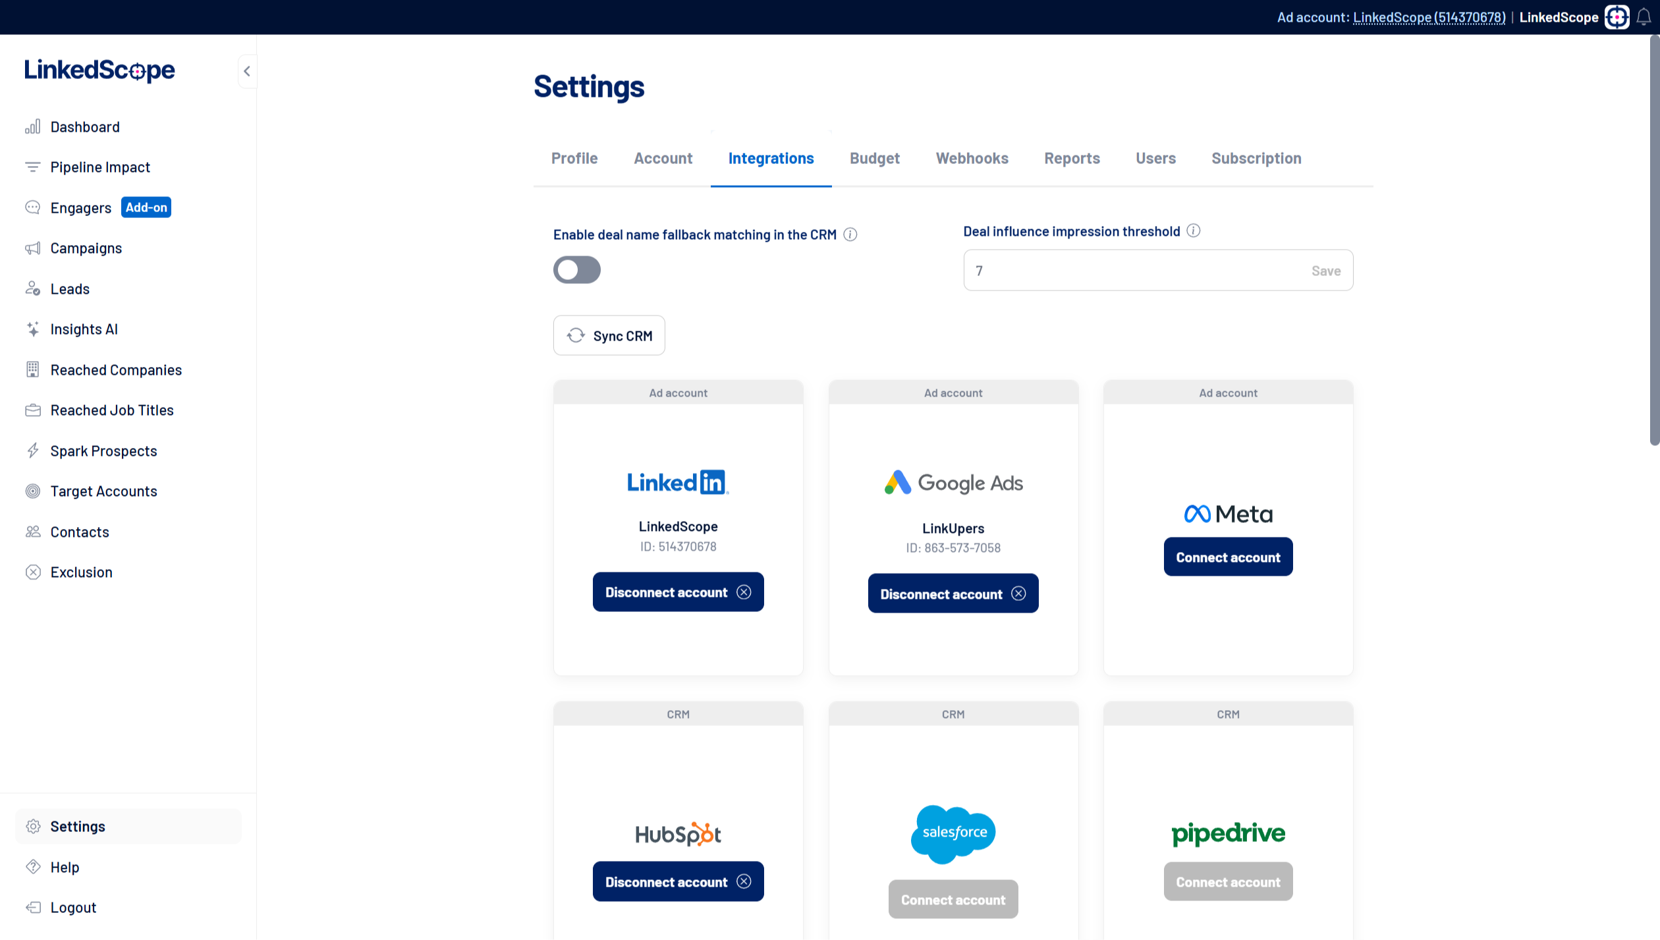Disconnect the HubSpot CRM account
This screenshot has width=1660, height=940.
pos(678,881)
